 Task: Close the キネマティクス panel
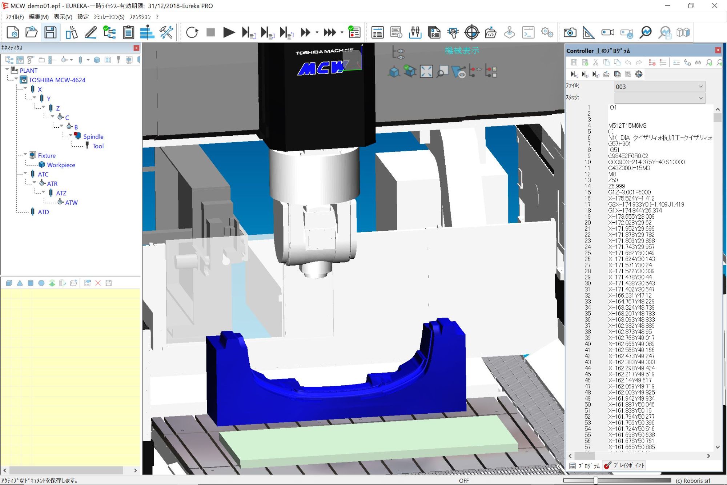coord(136,48)
